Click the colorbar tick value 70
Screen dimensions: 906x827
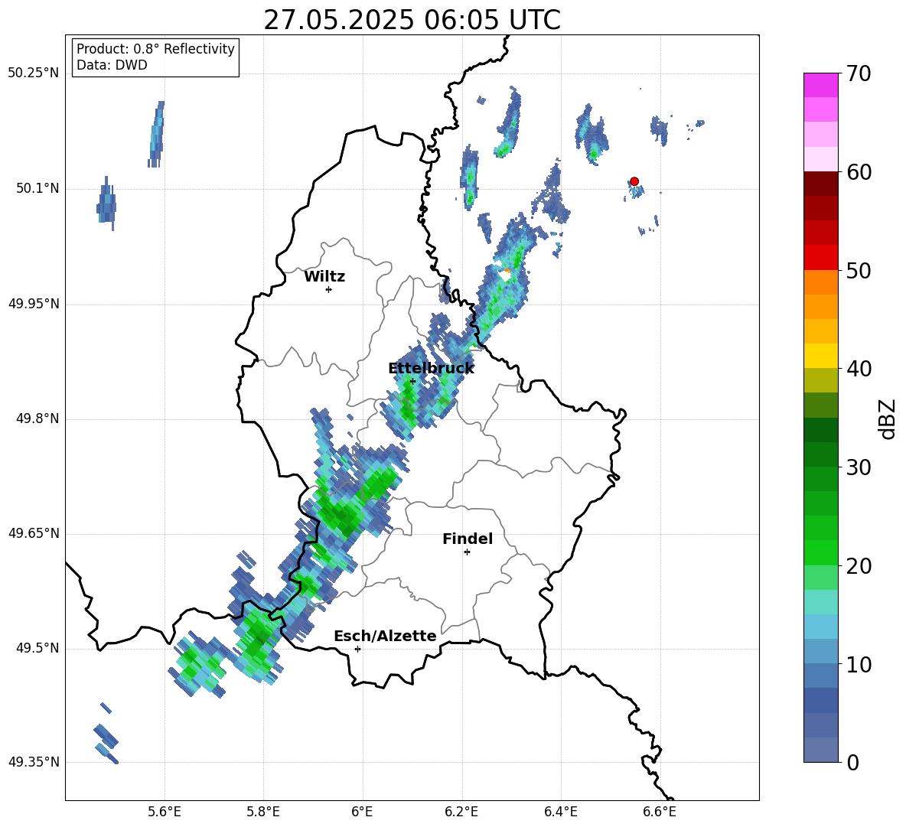click(859, 73)
